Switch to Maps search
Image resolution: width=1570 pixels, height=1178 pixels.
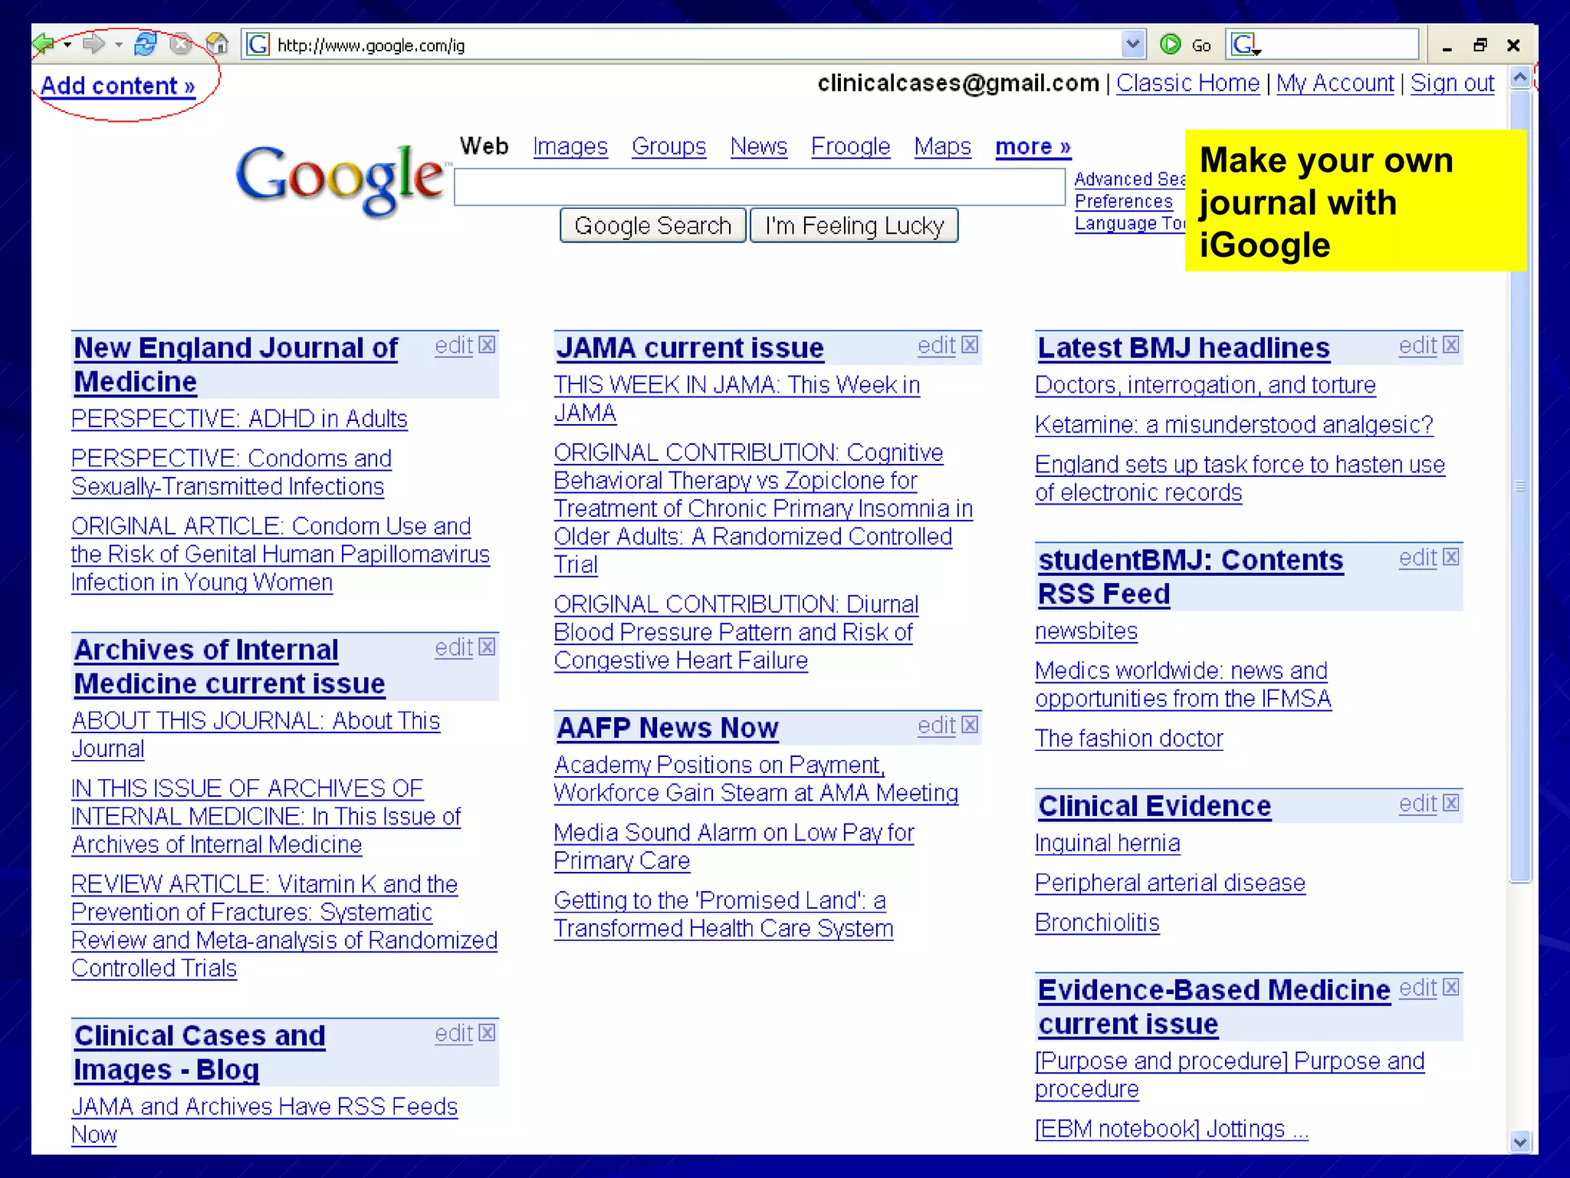click(942, 146)
